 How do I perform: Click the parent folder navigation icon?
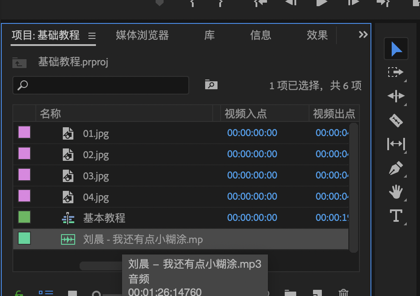pyautogui.click(x=19, y=63)
